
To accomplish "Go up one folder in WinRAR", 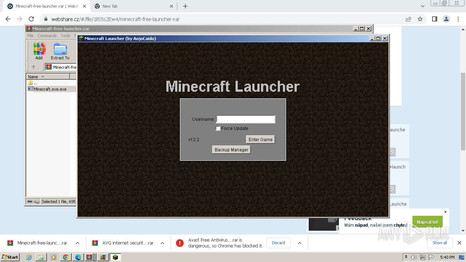I will coord(33,67).
